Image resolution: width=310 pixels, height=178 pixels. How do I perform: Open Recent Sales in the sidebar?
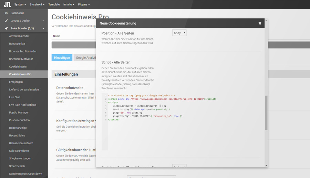click(17, 136)
